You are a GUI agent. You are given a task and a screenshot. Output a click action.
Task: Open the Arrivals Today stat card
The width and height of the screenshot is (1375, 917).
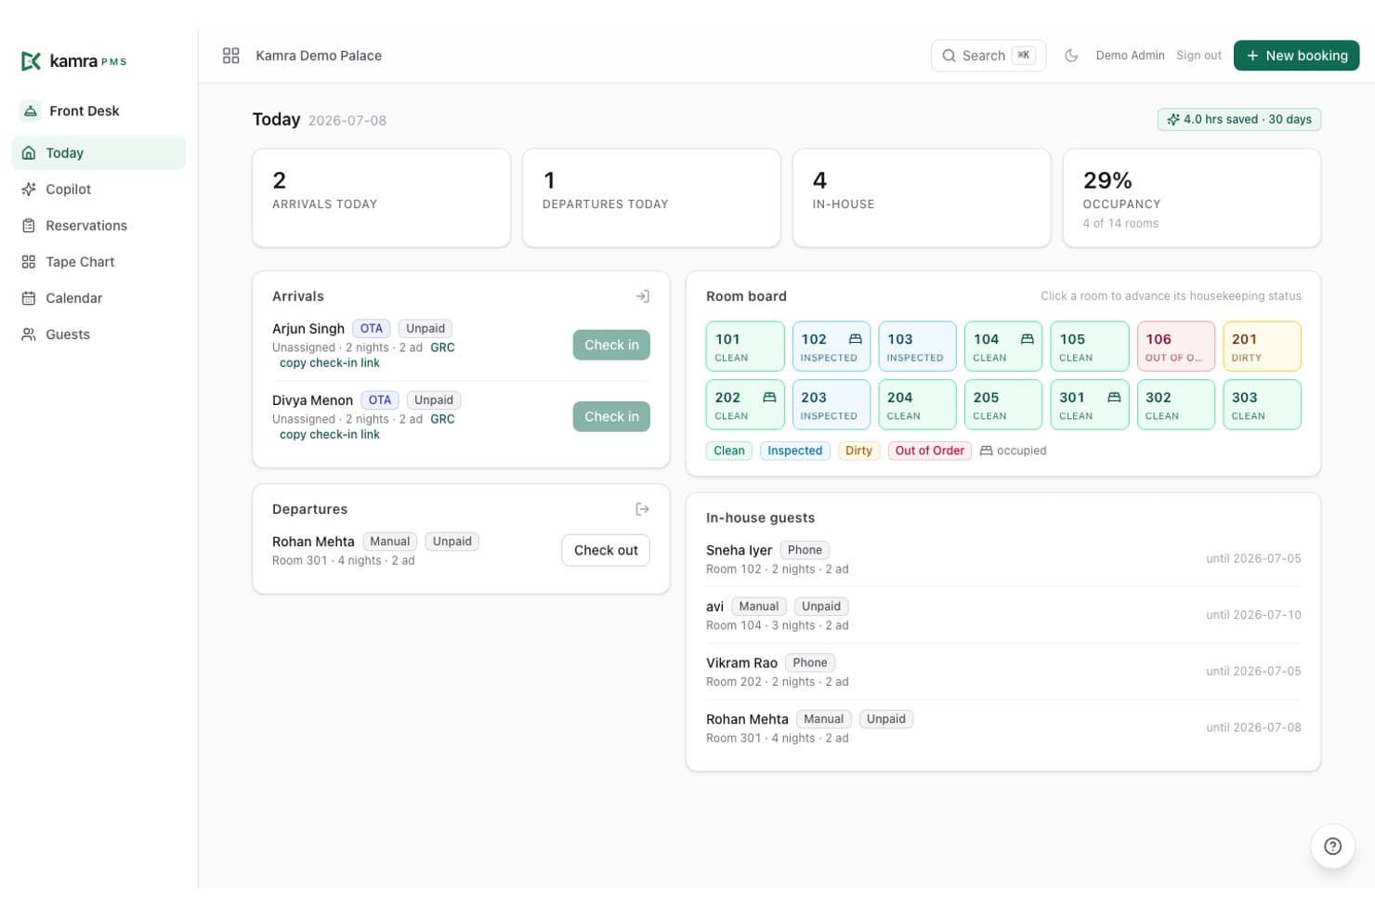(381, 198)
